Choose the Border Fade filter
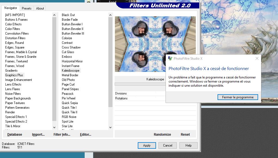278x158 pixels. 70,20
